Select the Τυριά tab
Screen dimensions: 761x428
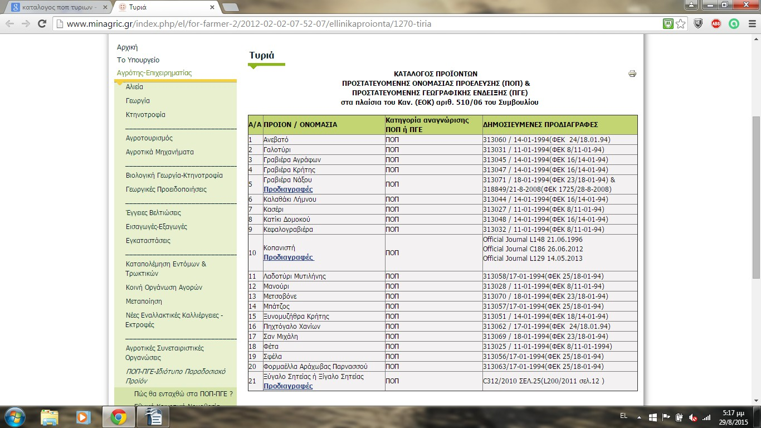coord(167,7)
